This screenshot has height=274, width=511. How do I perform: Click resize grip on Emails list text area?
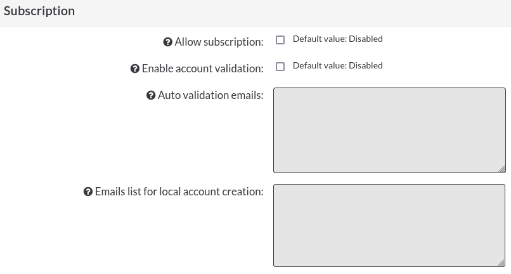(x=502, y=263)
